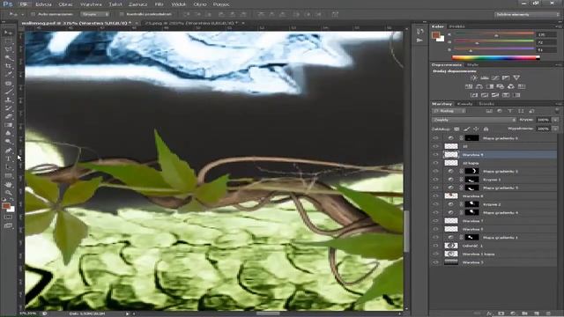
Task: Select the Move tool in toolbox
Action: (8, 33)
